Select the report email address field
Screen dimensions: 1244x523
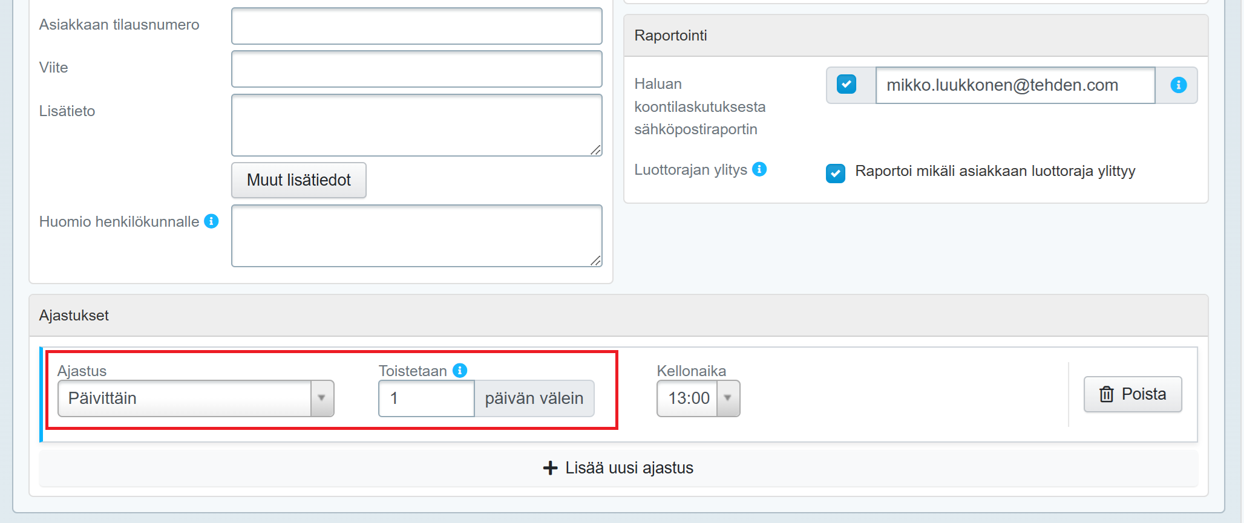click(1015, 85)
